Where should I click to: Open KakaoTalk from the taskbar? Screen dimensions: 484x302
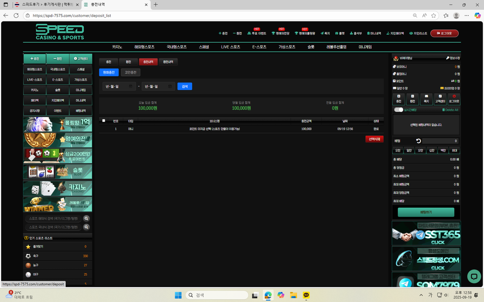(x=306, y=295)
